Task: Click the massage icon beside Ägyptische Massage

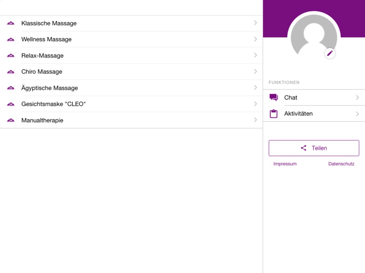Action: (11, 88)
